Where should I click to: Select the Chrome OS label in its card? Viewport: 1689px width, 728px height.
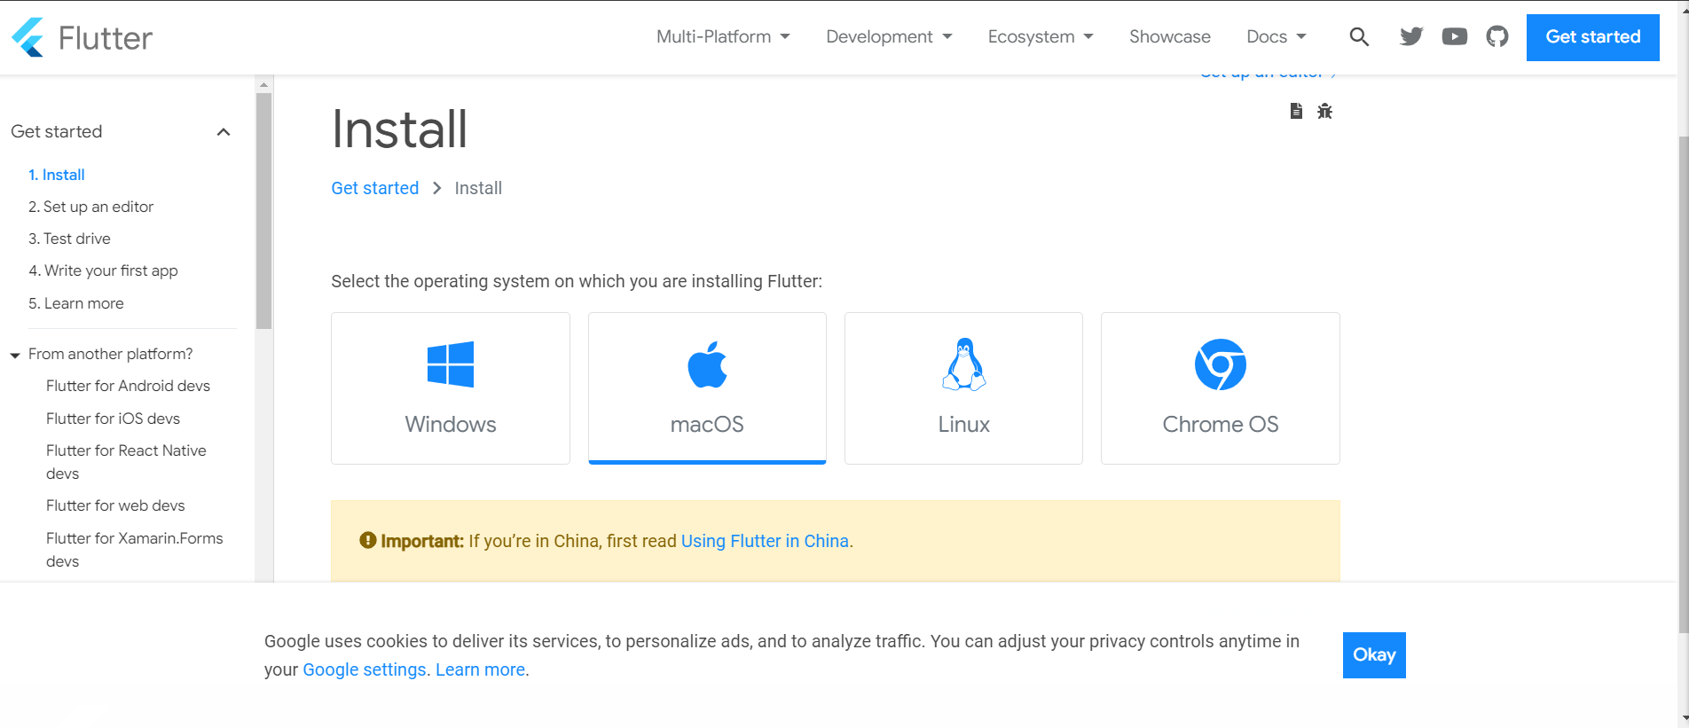(x=1221, y=424)
